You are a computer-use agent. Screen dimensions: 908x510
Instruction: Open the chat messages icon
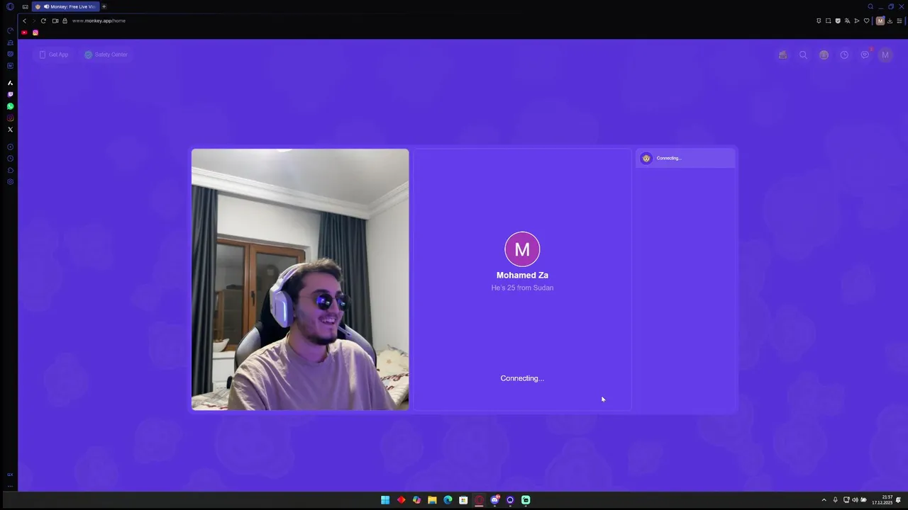865,55
